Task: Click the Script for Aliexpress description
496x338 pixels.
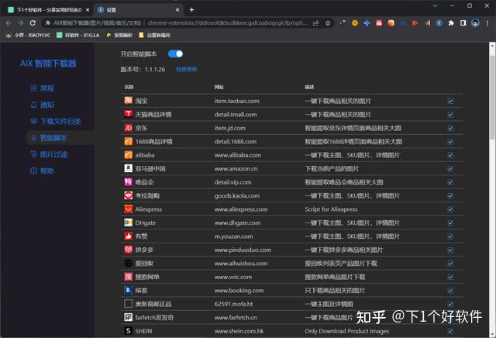Action: tap(331, 209)
